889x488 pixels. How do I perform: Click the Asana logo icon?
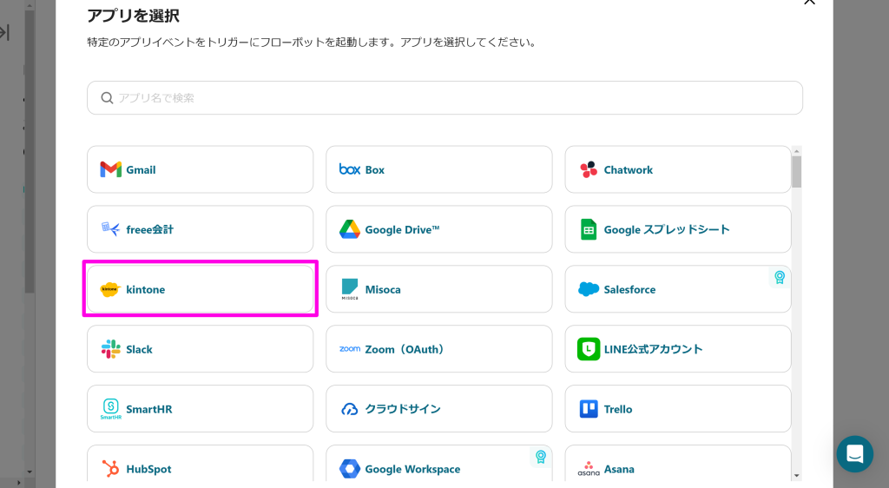tap(589, 469)
